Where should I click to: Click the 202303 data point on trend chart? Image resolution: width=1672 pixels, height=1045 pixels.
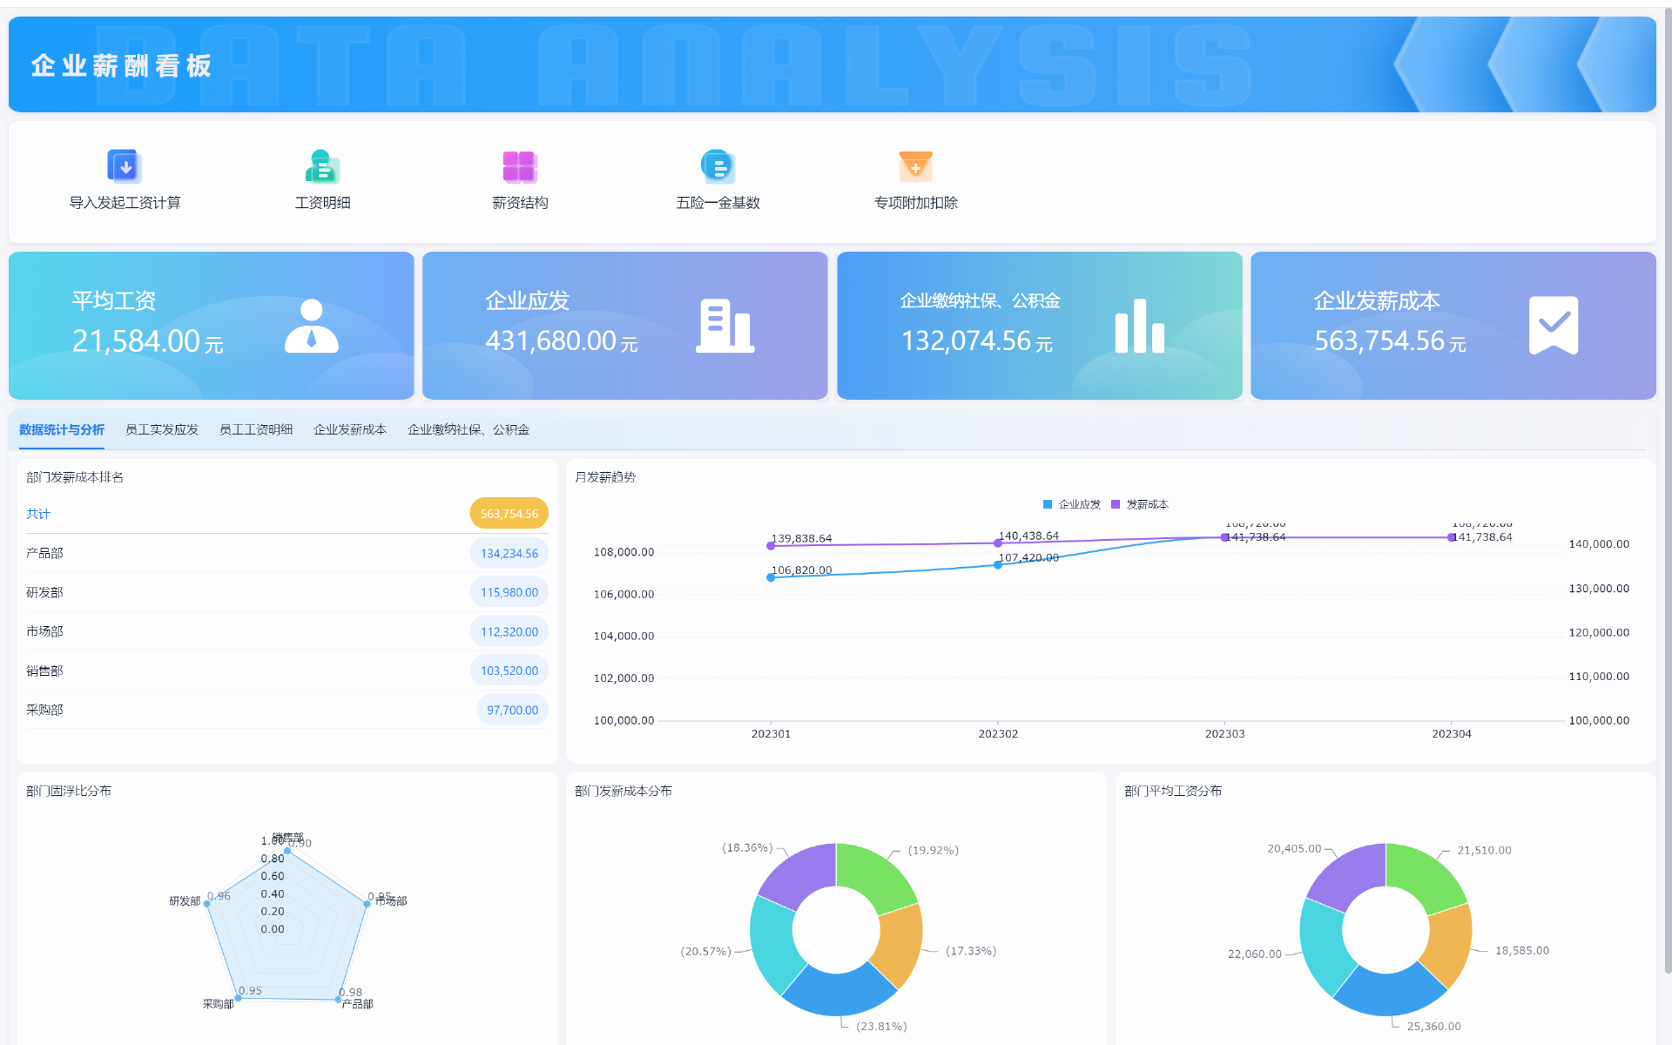[1225, 537]
